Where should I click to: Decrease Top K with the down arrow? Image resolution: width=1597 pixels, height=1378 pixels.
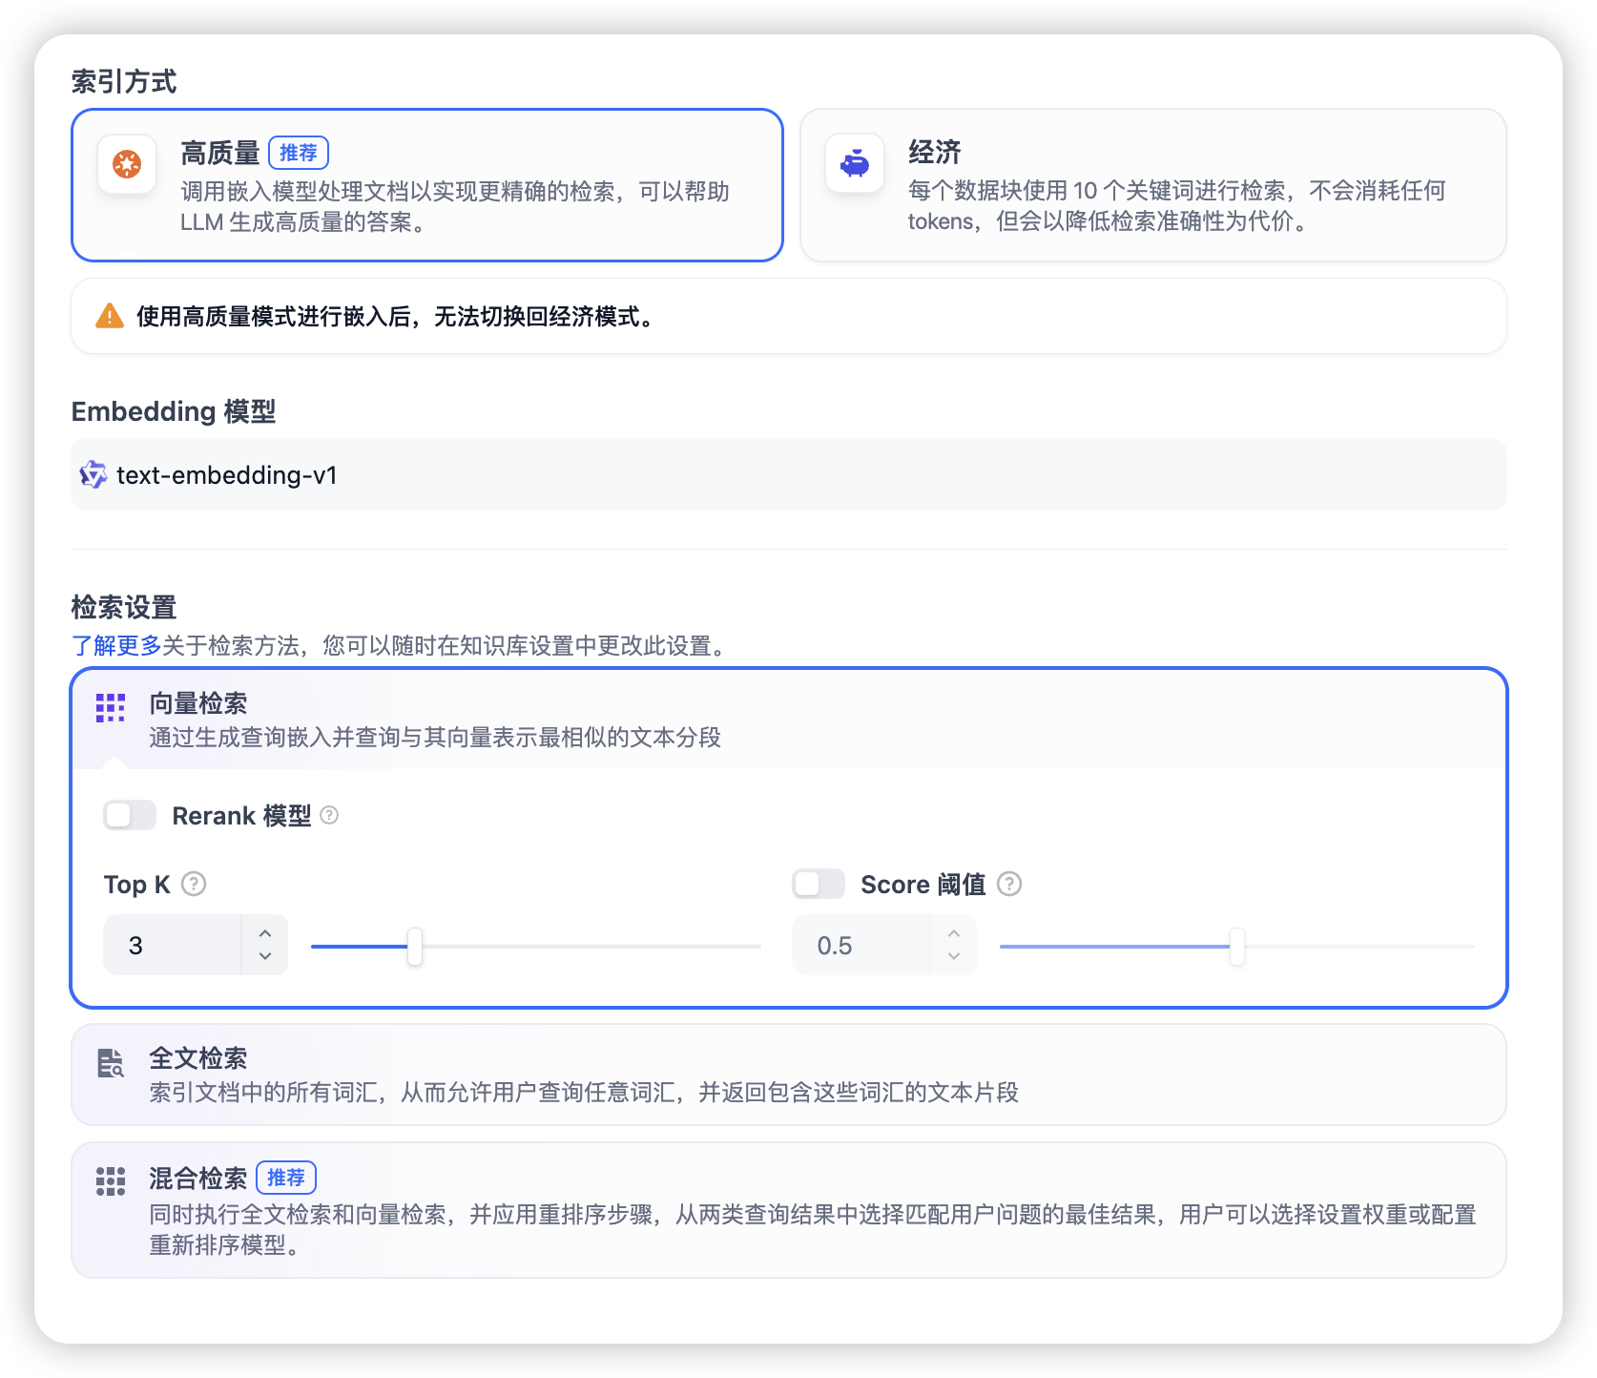pos(265,956)
